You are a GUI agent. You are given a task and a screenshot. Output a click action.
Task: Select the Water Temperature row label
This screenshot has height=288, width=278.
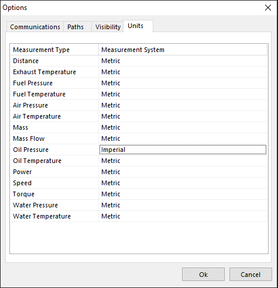coord(42,216)
